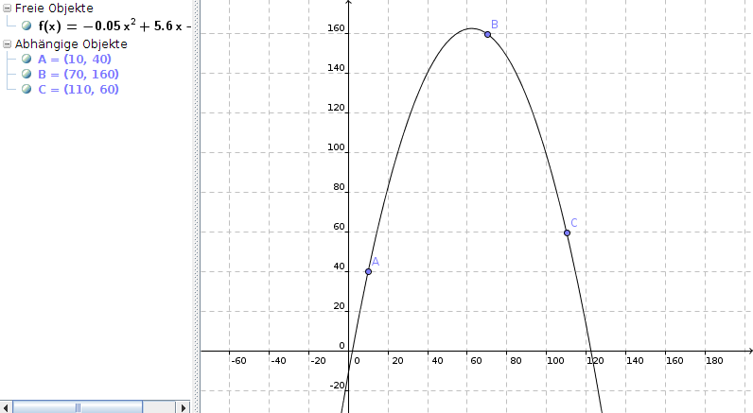Click point B near the parabola's vertex
The height and width of the screenshot is (413, 753).
(x=487, y=34)
